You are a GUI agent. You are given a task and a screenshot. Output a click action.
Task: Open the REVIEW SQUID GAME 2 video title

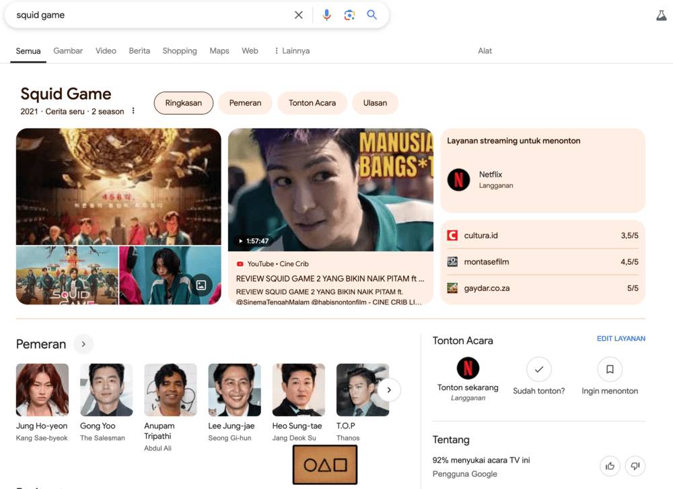pos(330,278)
